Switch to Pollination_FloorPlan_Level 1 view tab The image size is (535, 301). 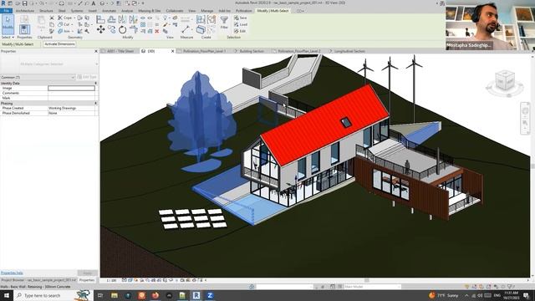[x=204, y=51]
